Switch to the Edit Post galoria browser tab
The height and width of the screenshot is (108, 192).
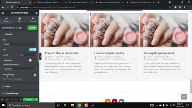click(47, 2)
